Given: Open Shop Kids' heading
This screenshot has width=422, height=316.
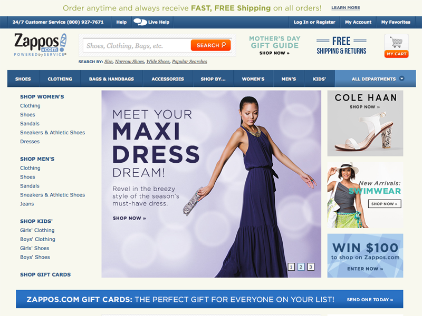Looking at the screenshot, I should [36, 221].
